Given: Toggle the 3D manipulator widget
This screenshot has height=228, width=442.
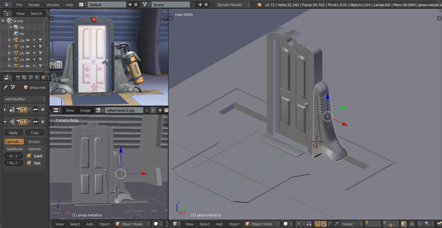Looking at the screenshot, I should pyautogui.click(x=317, y=224).
